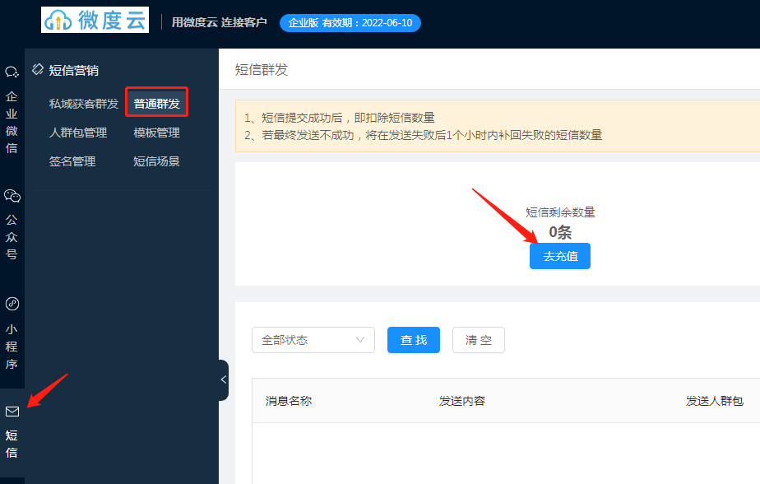760x484 pixels.
Task: Open 模板管理 menu item
Action: click(156, 133)
